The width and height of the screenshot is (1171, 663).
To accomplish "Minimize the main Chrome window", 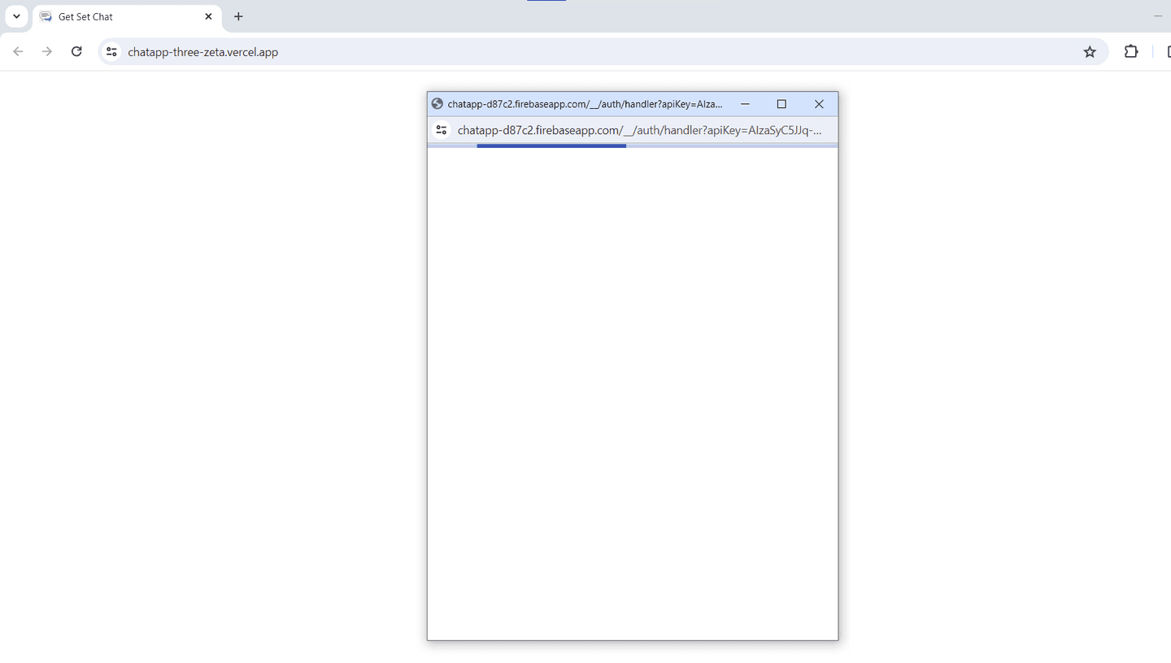I will pyautogui.click(x=1158, y=16).
